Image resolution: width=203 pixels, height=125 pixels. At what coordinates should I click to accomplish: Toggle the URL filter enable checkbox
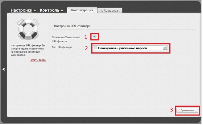(94, 37)
